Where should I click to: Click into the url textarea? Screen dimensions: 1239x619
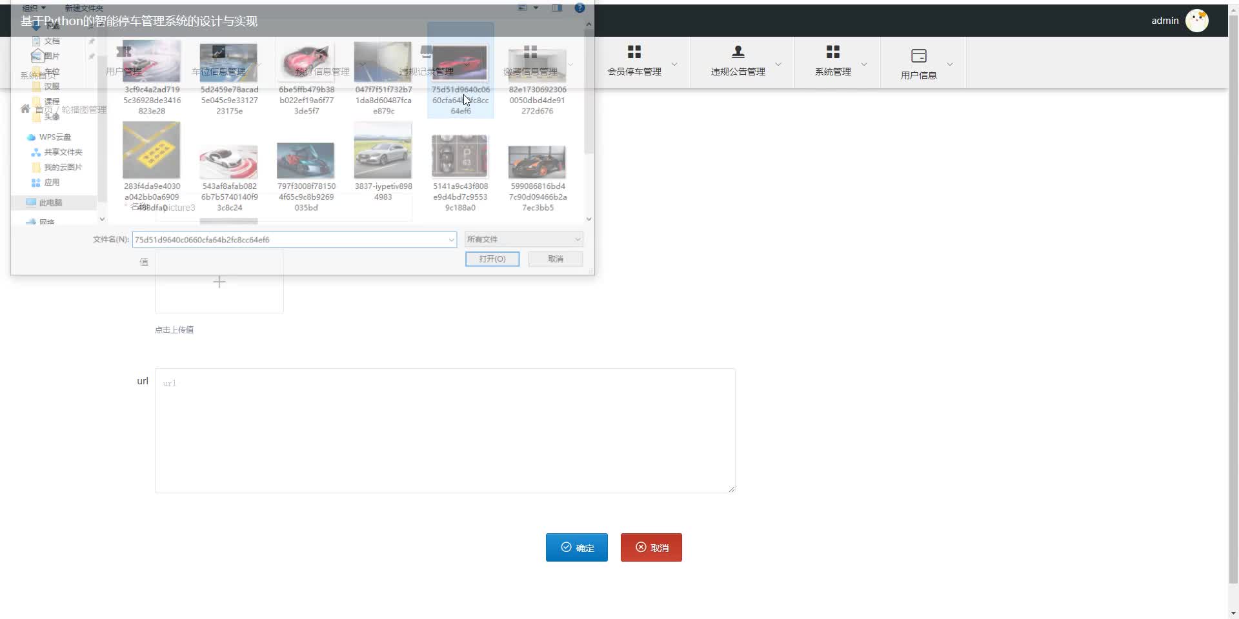pyautogui.click(x=445, y=431)
